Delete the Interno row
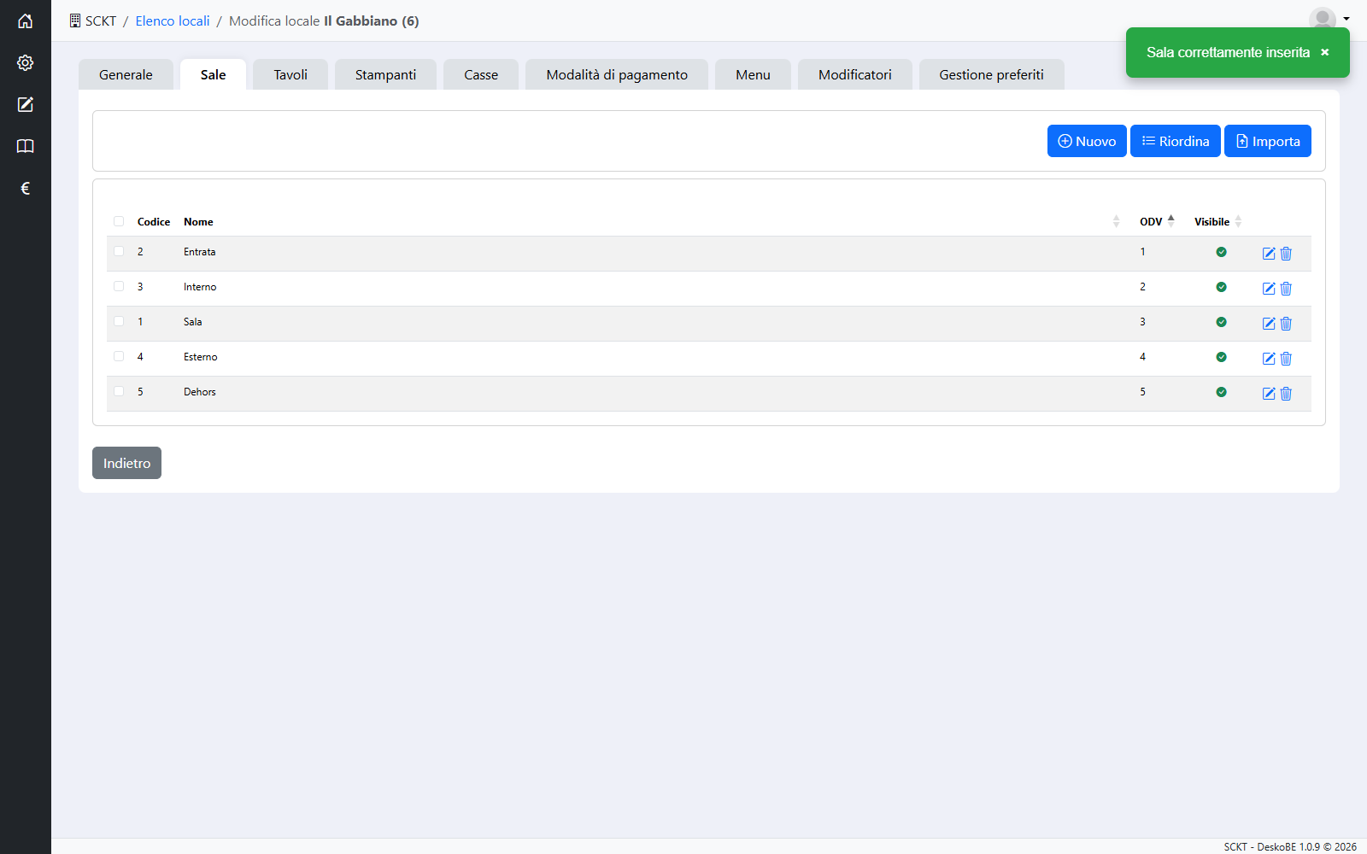 (1286, 289)
